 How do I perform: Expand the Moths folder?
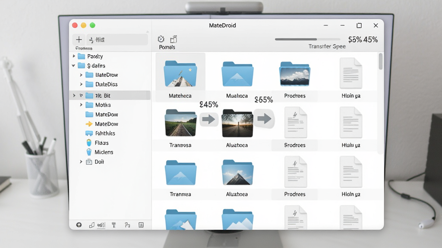(x=81, y=105)
